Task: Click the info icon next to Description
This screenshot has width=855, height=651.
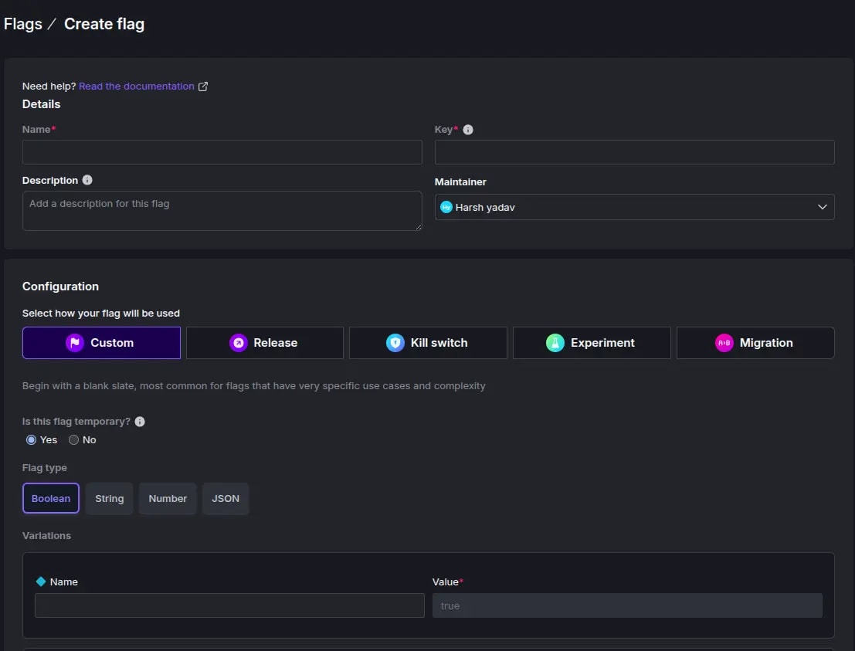Action: (87, 180)
